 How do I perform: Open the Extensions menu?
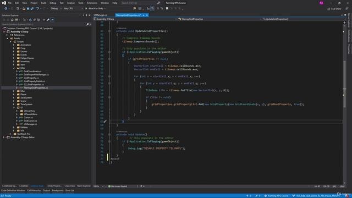coord(92,3)
